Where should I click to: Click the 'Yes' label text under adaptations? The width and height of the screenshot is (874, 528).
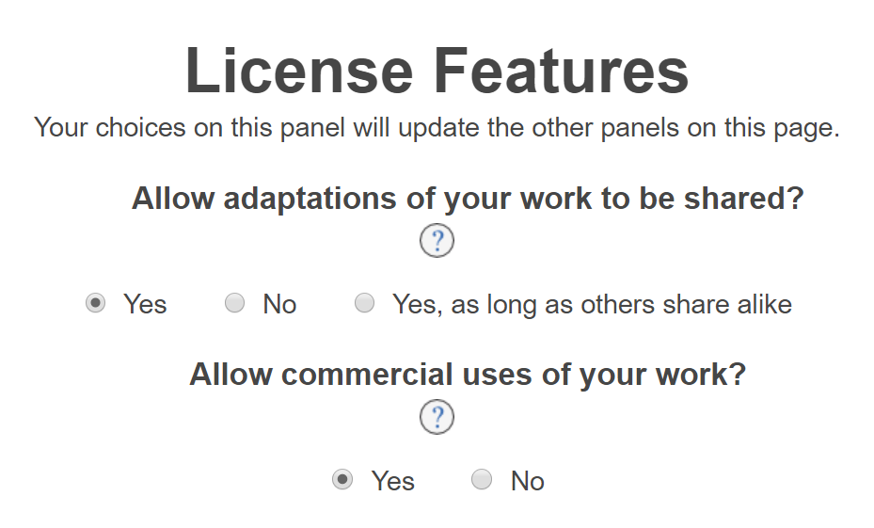click(145, 304)
